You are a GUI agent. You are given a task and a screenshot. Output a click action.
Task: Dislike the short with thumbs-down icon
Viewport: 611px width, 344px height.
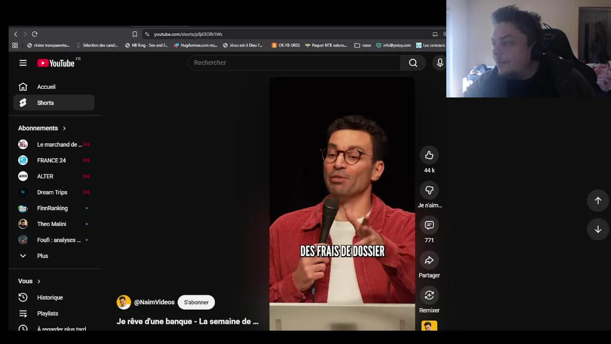click(x=429, y=190)
